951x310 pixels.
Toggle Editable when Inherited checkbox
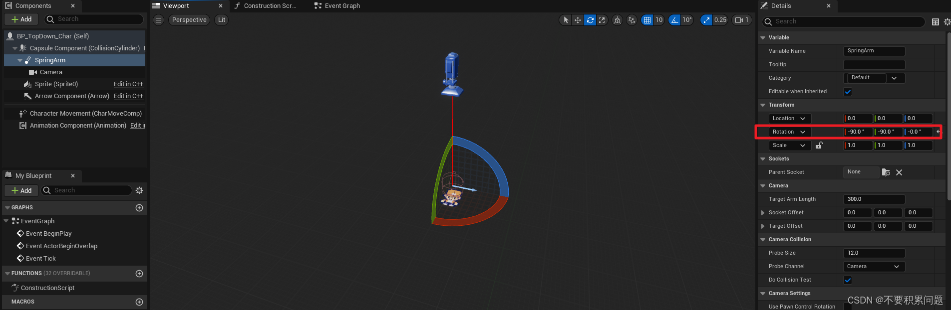[848, 92]
